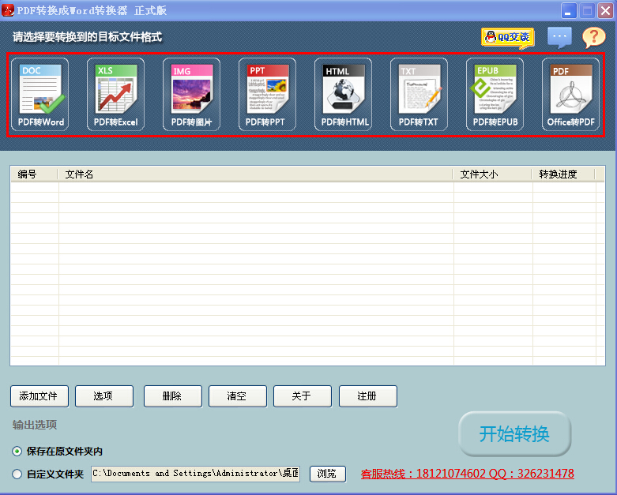Minimize the converter window

point(569,10)
